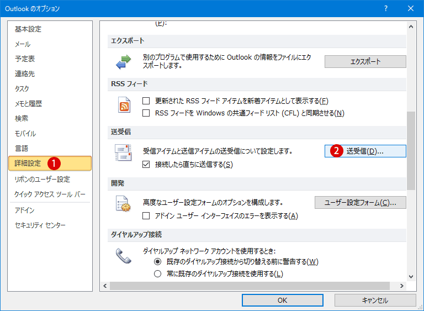Click the 送受信 section heading
The height and width of the screenshot is (311, 424).
tap(121, 132)
